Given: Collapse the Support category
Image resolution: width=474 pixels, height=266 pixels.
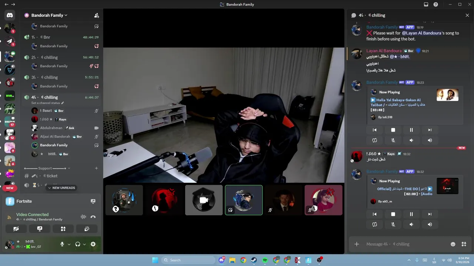Looking at the screenshot, I should pos(47,168).
